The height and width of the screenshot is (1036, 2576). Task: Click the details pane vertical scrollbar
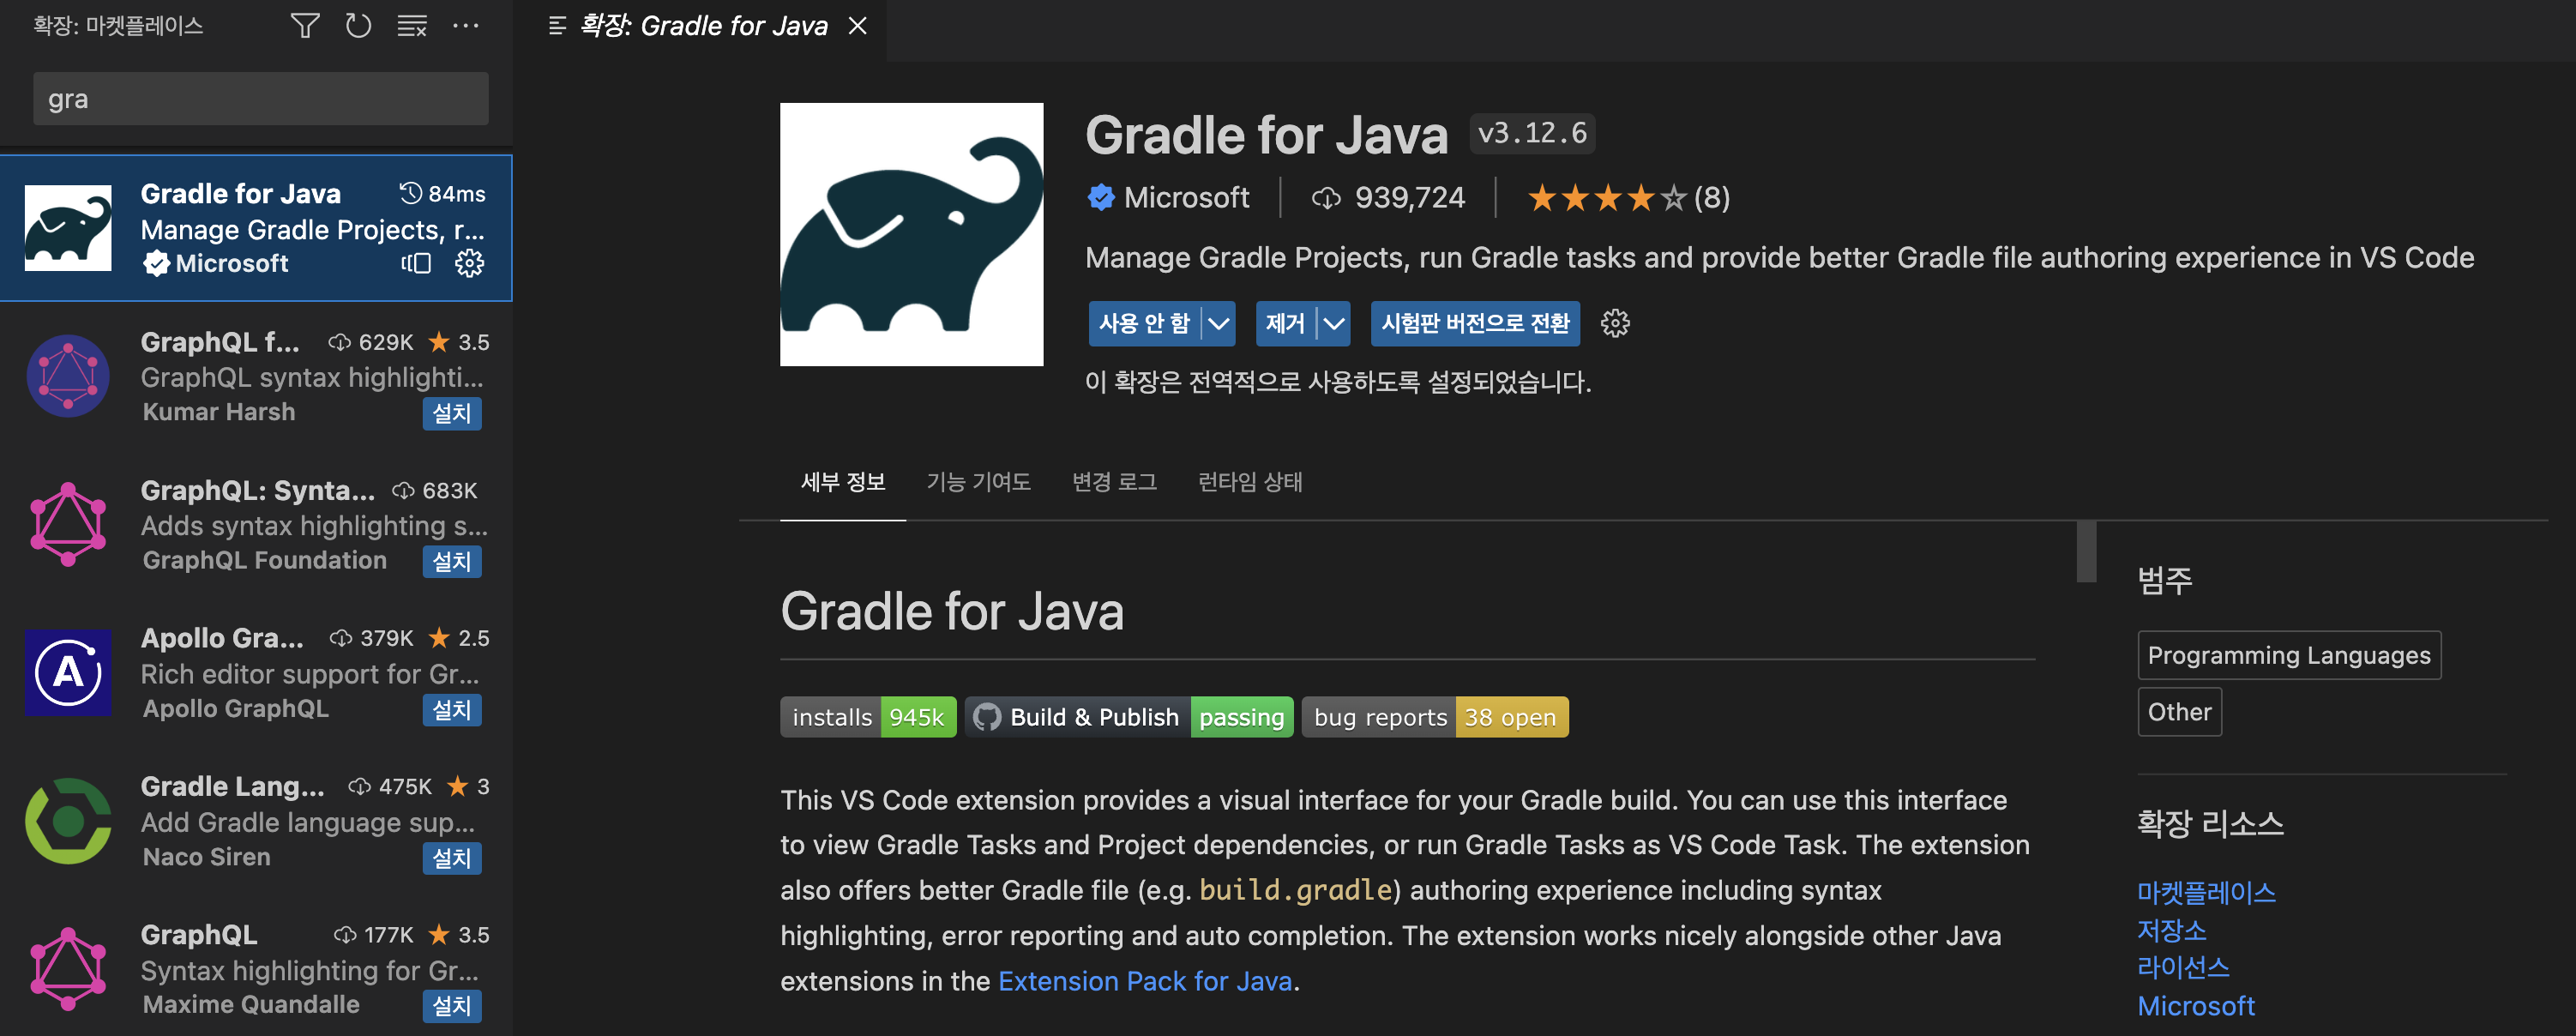point(2086,552)
